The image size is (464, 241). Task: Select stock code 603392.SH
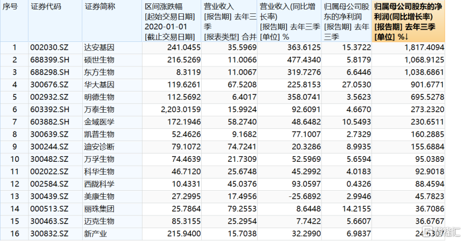pyautogui.click(x=50, y=109)
